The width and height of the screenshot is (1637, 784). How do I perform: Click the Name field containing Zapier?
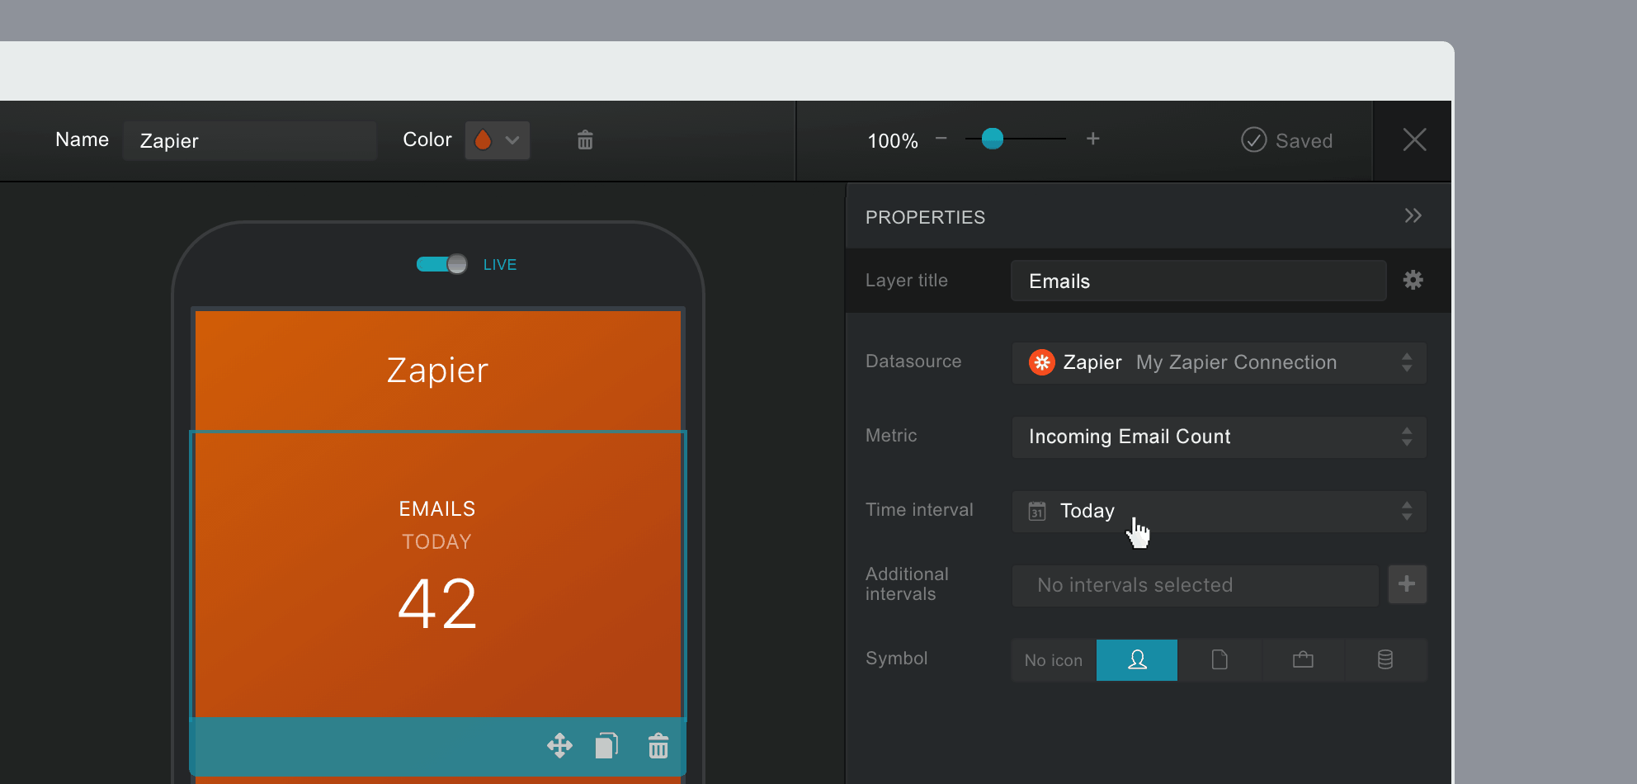(x=250, y=140)
